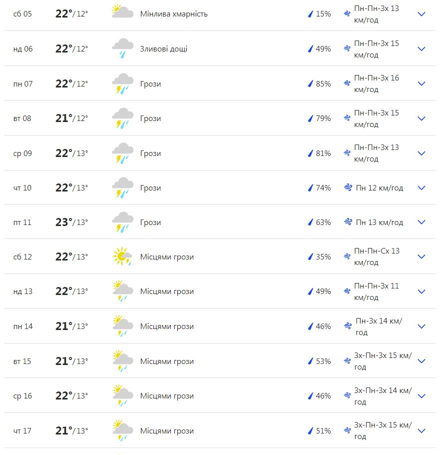
Task: Expand the чт 17 forecast chevron
Action: pyautogui.click(x=422, y=430)
